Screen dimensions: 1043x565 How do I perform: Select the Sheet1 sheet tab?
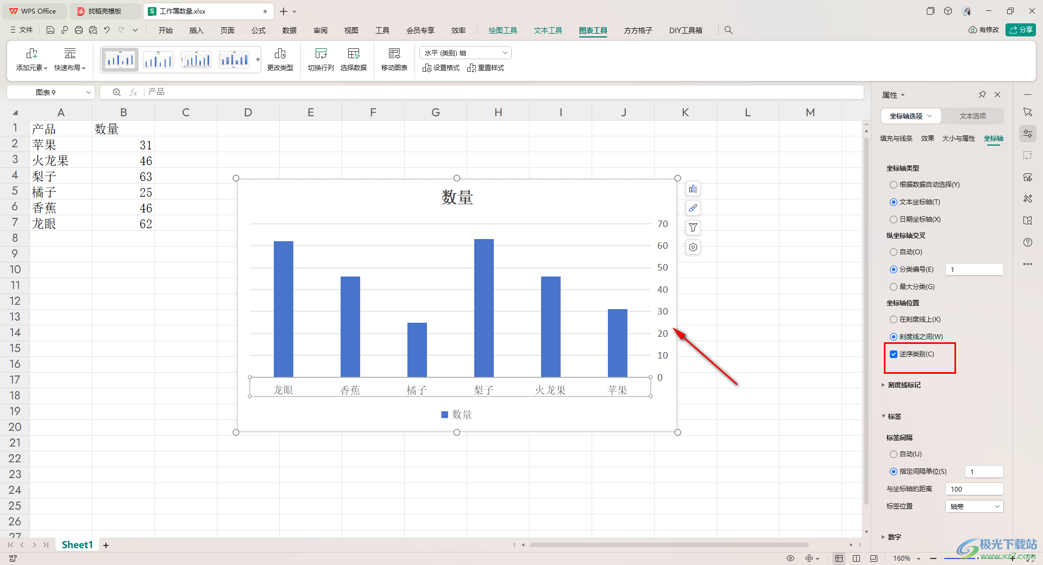pos(77,545)
